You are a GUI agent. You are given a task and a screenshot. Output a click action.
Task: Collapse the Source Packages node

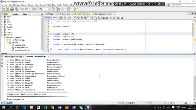(5, 37)
